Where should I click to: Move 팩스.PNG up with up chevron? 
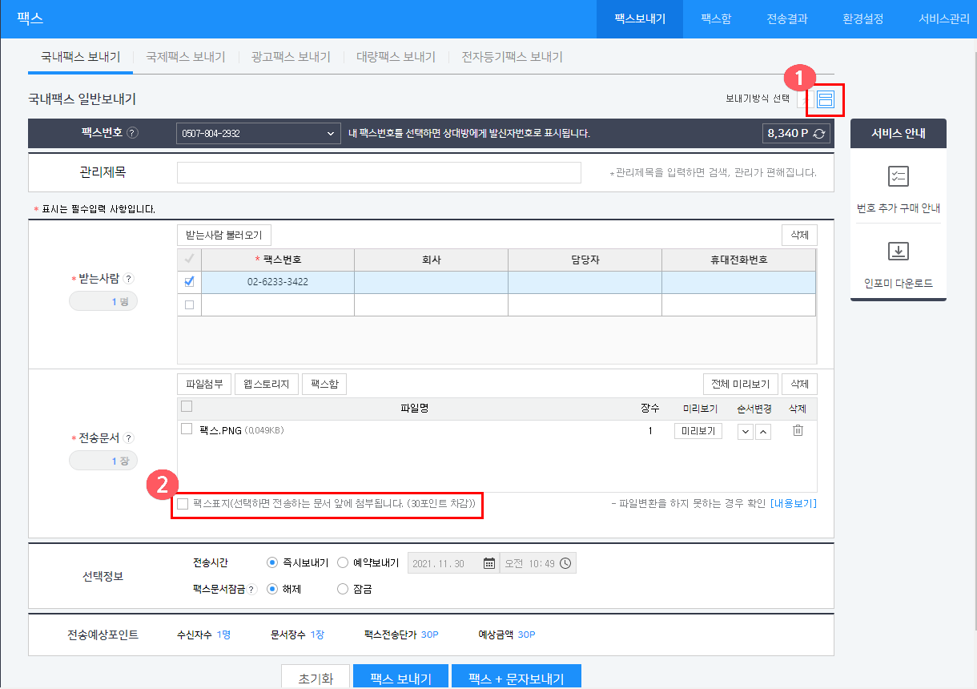point(763,432)
